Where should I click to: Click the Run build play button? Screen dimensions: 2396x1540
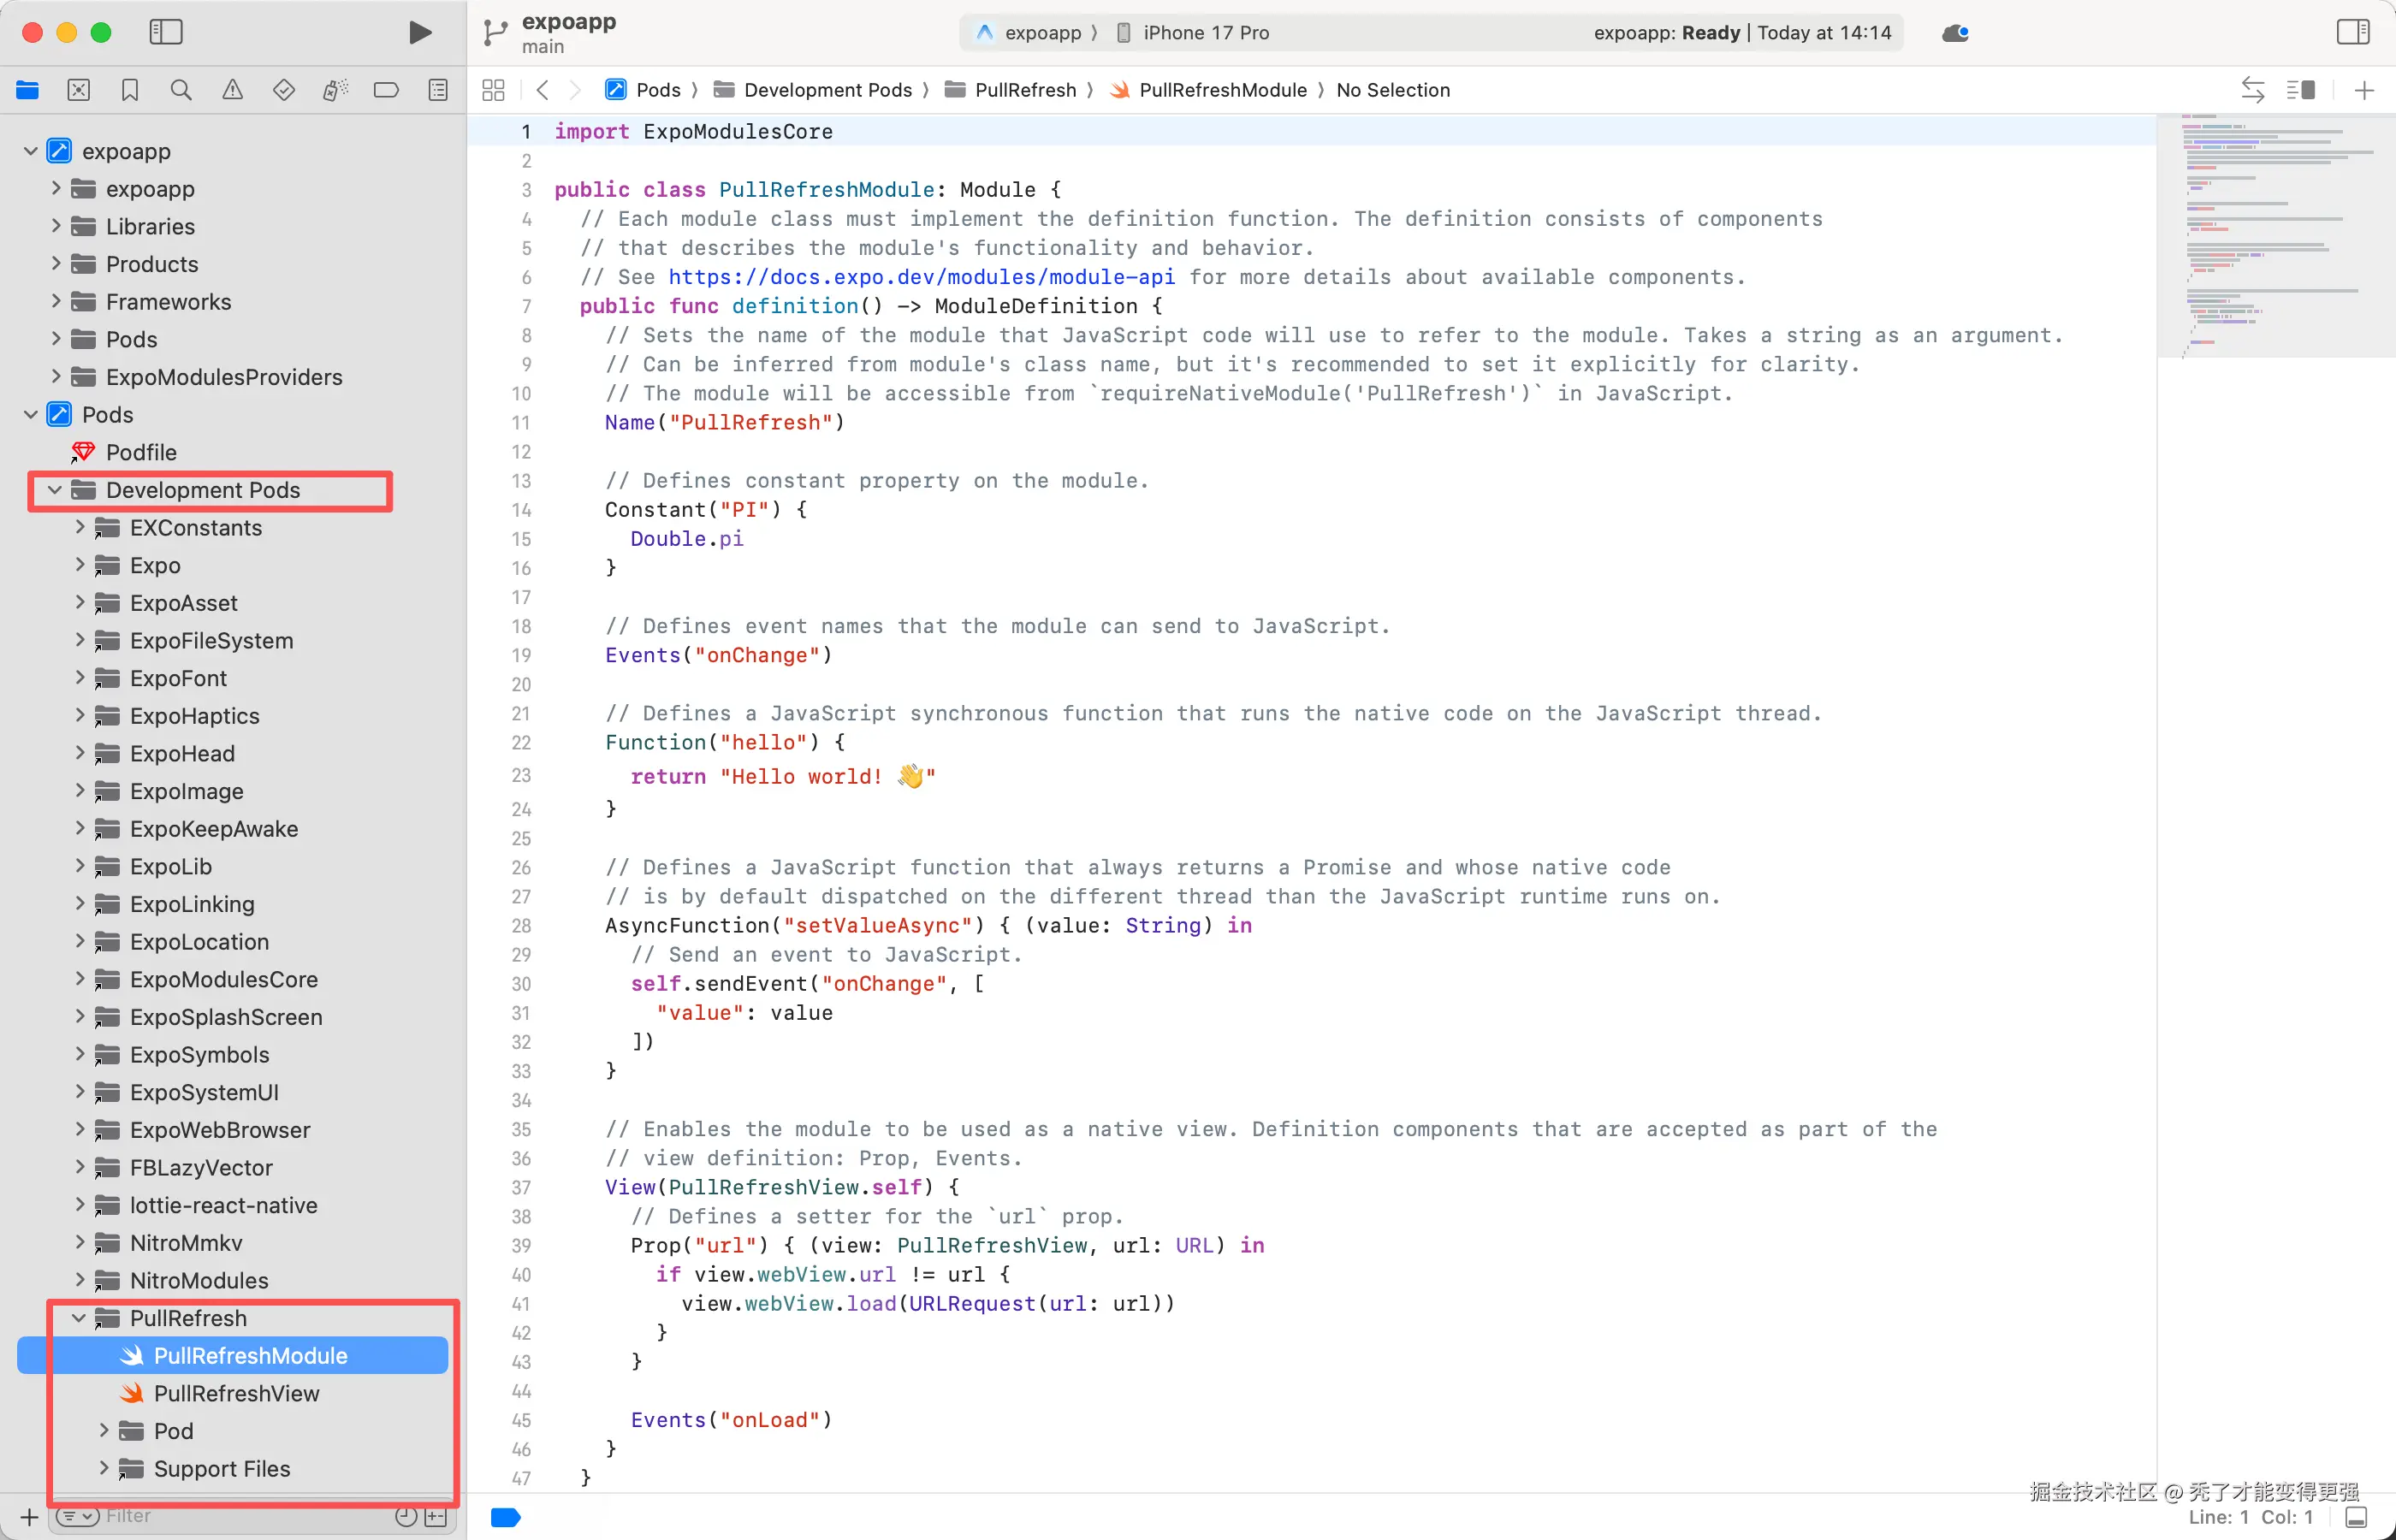(420, 33)
